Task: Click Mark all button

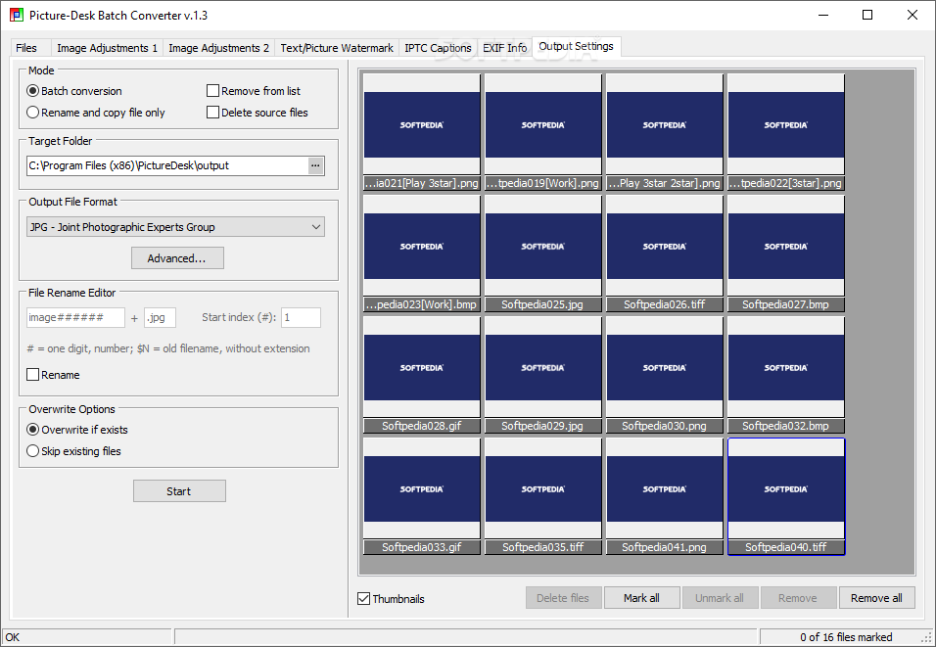Action: (x=641, y=598)
